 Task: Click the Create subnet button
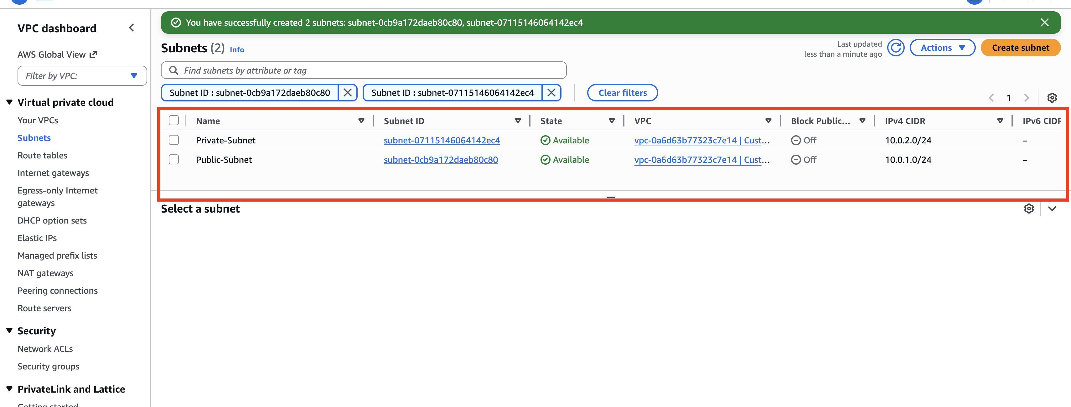[x=1020, y=48]
